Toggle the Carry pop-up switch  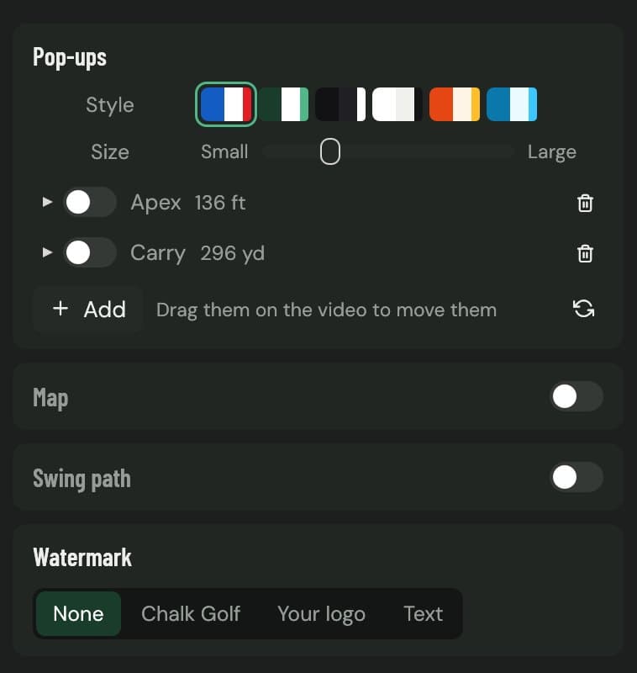coord(90,252)
